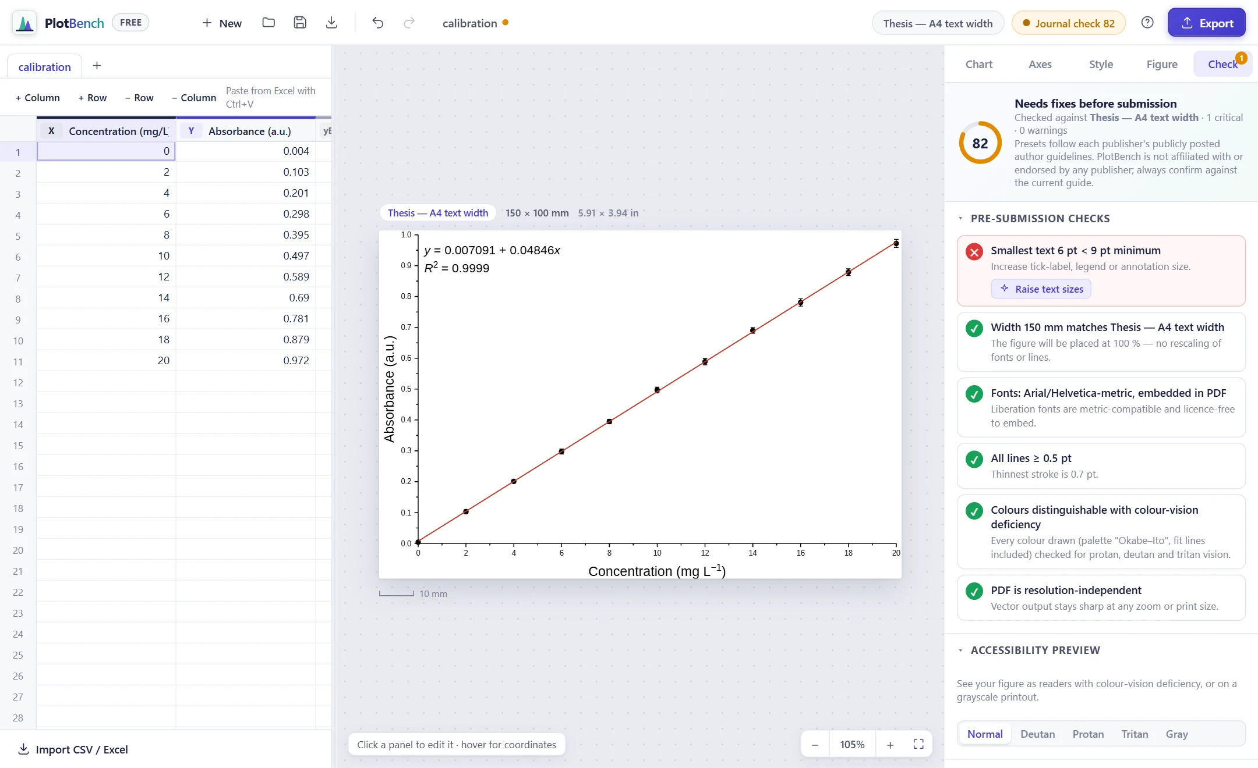
Task: Select the first Concentration cell with 0
Action: [106, 151]
